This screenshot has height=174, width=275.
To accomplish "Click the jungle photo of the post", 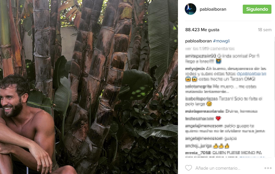I will tap(89, 87).
